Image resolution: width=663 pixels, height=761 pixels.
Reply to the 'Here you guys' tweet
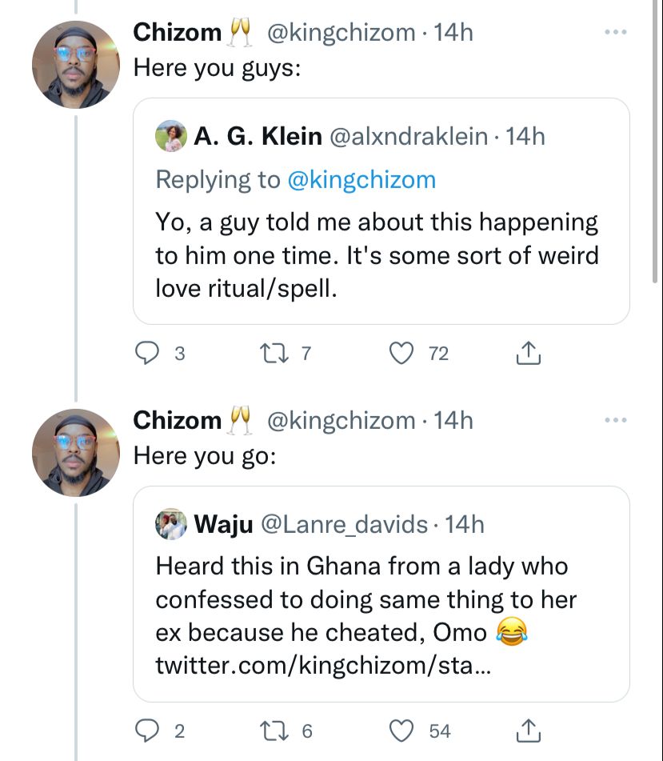click(146, 354)
